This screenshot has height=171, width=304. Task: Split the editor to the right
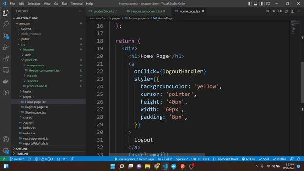(x=293, y=11)
